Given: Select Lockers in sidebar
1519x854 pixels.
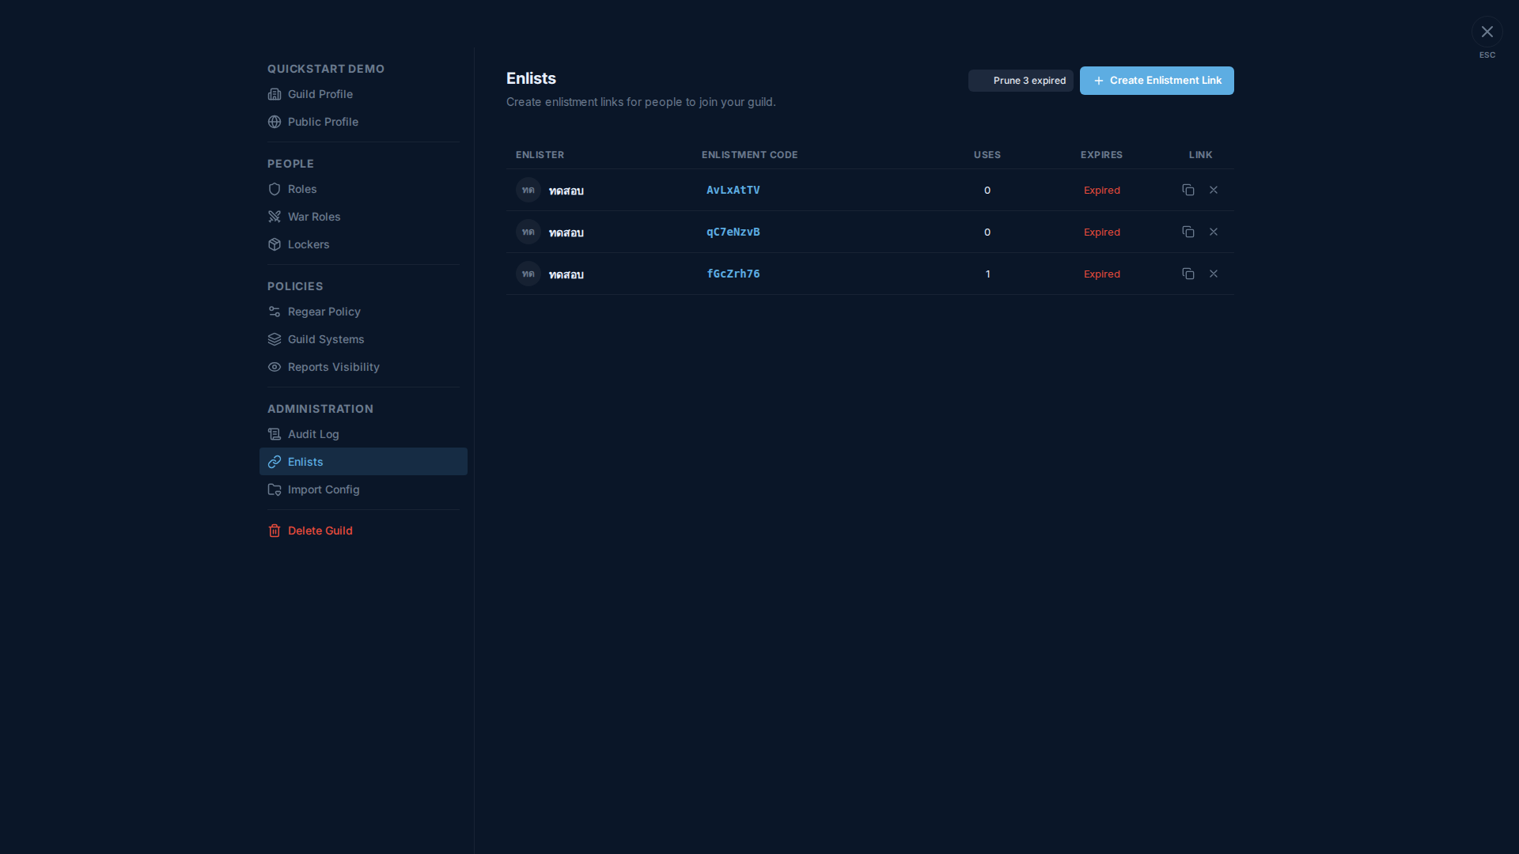Looking at the screenshot, I should click(363, 244).
